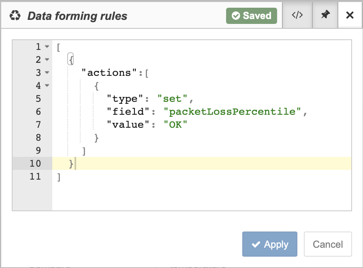Screen dimensions: 363x268
Task: Collapse the fold arrow on line 1
Action: point(47,47)
